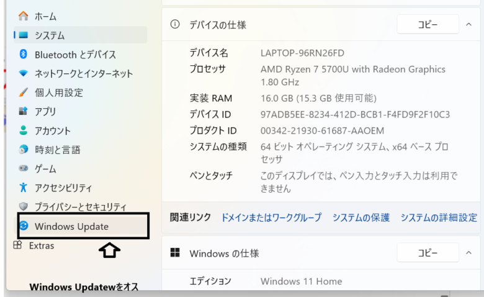Click the Home icon in sidebar
Viewport: 484px width, 297px height.
(24, 16)
